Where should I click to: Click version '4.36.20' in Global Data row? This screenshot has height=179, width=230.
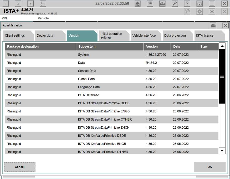pos(151,79)
